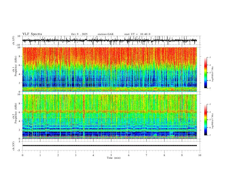Click the "-7" tick on the lower colorbar
This screenshot has width=225, height=174.
tap(209, 135)
